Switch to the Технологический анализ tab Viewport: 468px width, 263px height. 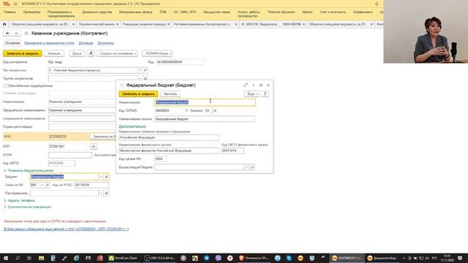tap(97, 24)
